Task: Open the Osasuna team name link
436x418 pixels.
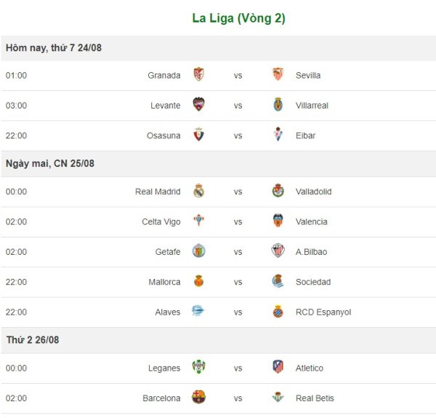Action: pos(163,135)
